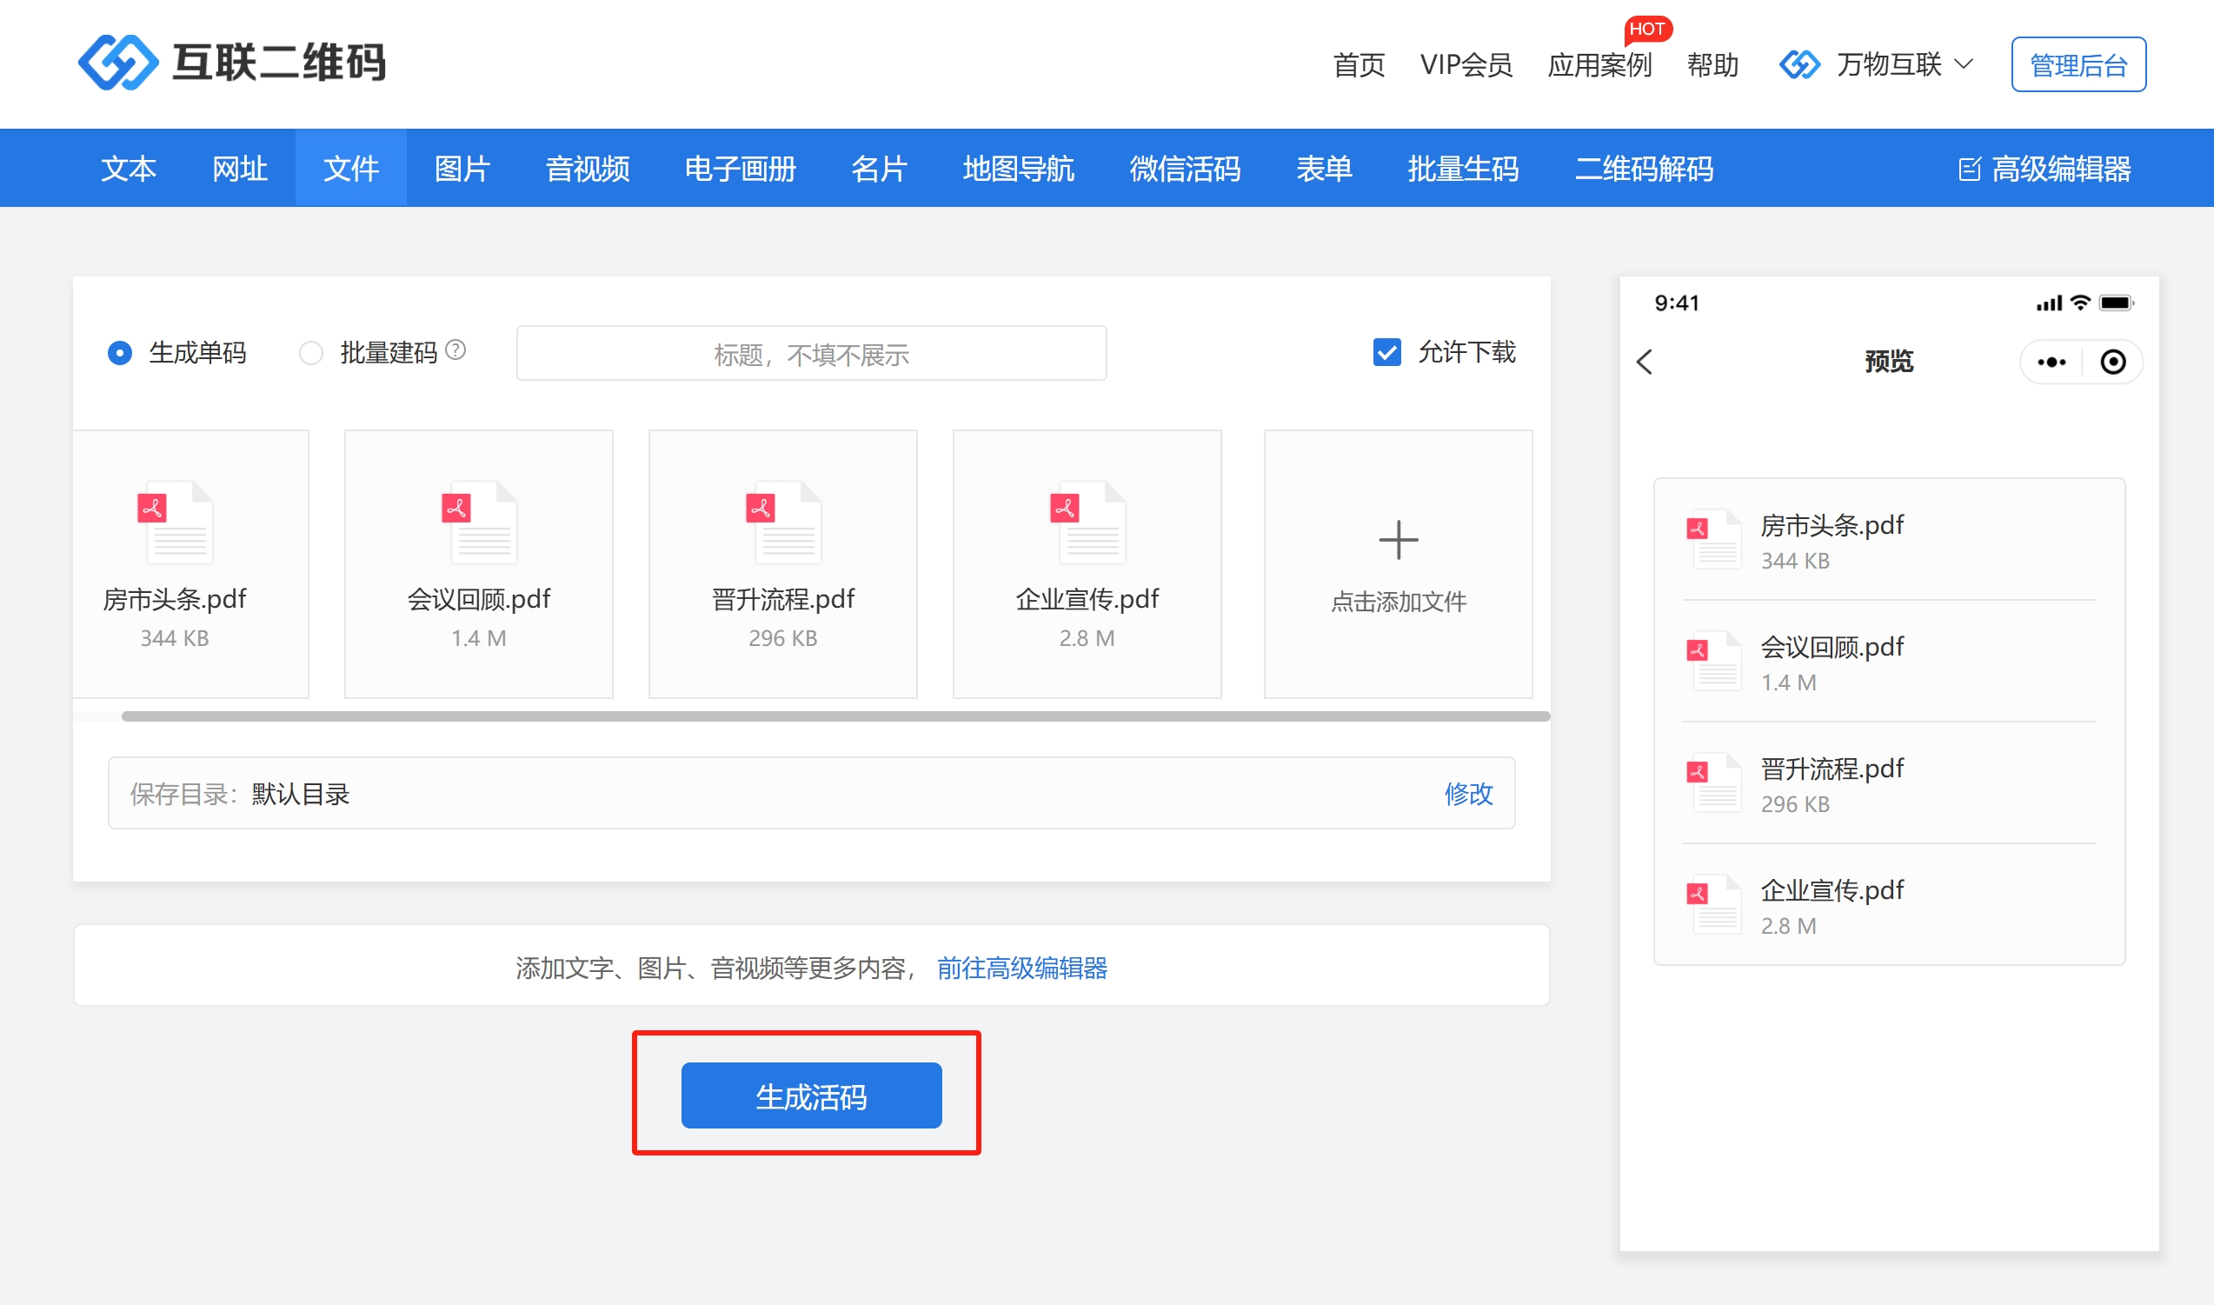The width and height of the screenshot is (2214, 1305).
Task: Open the 二维码解码 tab
Action: pos(1644,168)
